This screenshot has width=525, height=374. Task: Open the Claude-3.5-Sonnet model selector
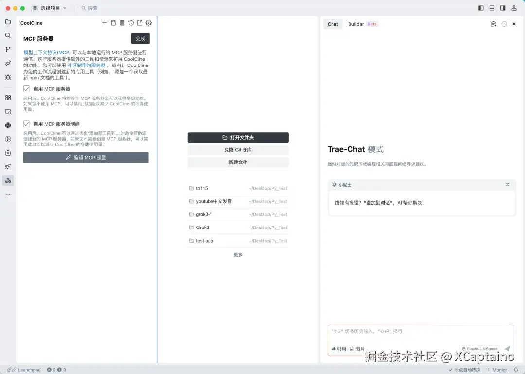pyautogui.click(x=479, y=349)
